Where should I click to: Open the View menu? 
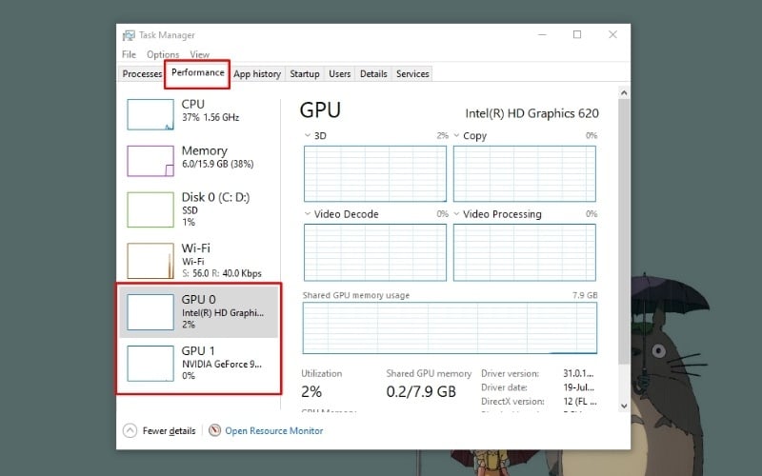(199, 54)
